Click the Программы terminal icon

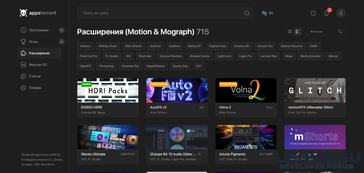[23, 30]
